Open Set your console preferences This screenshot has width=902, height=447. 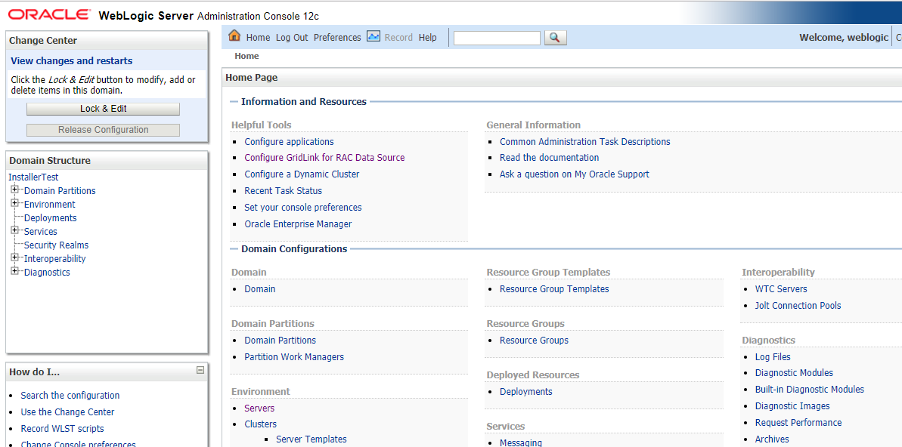point(303,208)
